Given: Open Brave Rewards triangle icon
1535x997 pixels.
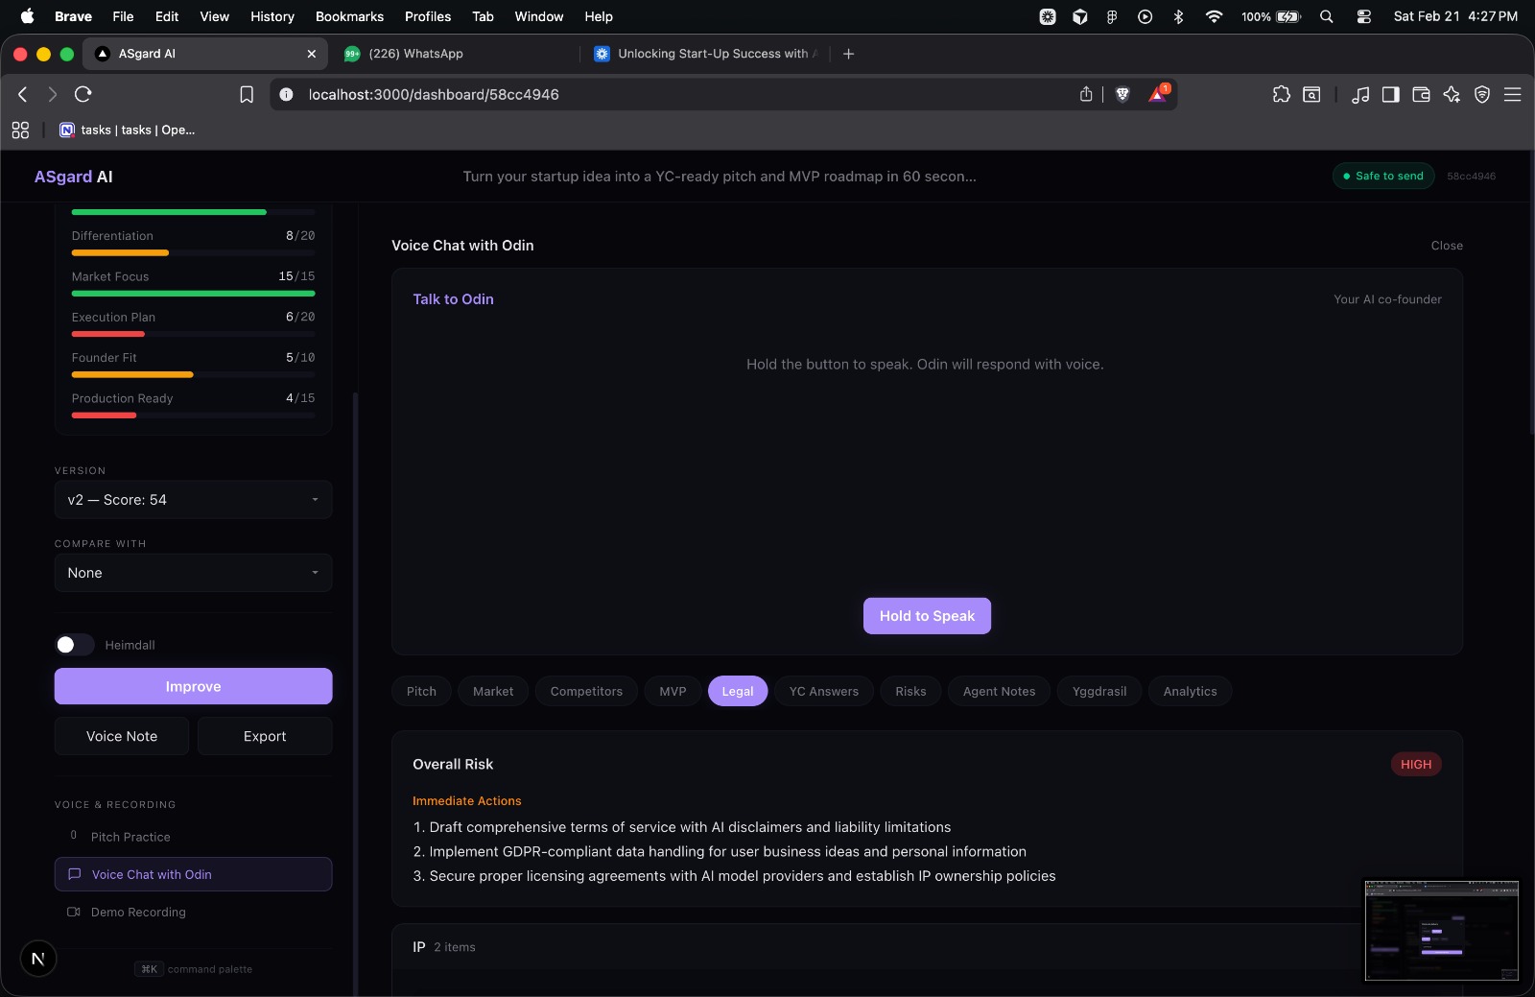Looking at the screenshot, I should [x=1158, y=93].
